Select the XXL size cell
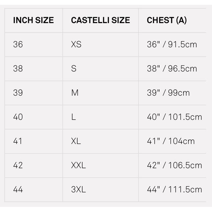The width and height of the screenshot is (212, 212). (x=78, y=165)
